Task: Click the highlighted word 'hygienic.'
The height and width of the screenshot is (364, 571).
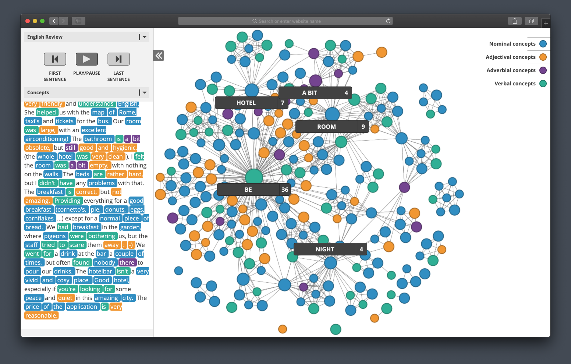Action: click(124, 148)
